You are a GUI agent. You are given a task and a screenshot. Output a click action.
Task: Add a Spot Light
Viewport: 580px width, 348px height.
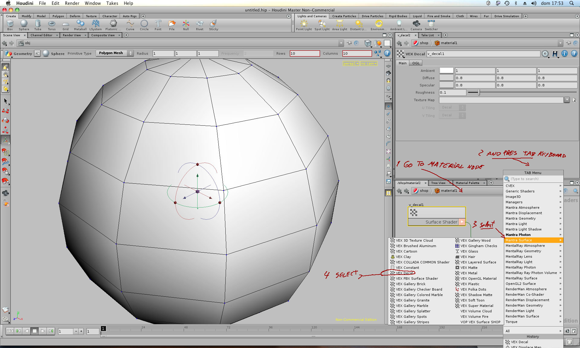(x=322, y=25)
